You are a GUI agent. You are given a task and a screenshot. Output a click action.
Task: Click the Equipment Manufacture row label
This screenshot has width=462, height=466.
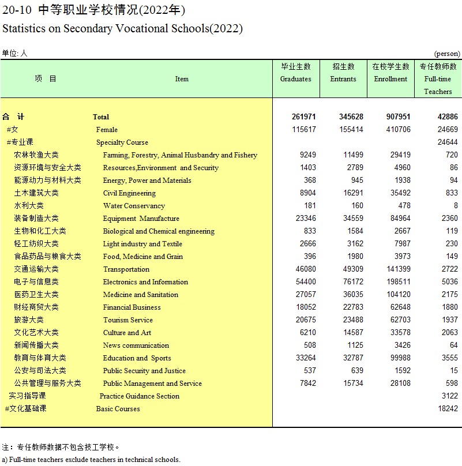(x=141, y=219)
